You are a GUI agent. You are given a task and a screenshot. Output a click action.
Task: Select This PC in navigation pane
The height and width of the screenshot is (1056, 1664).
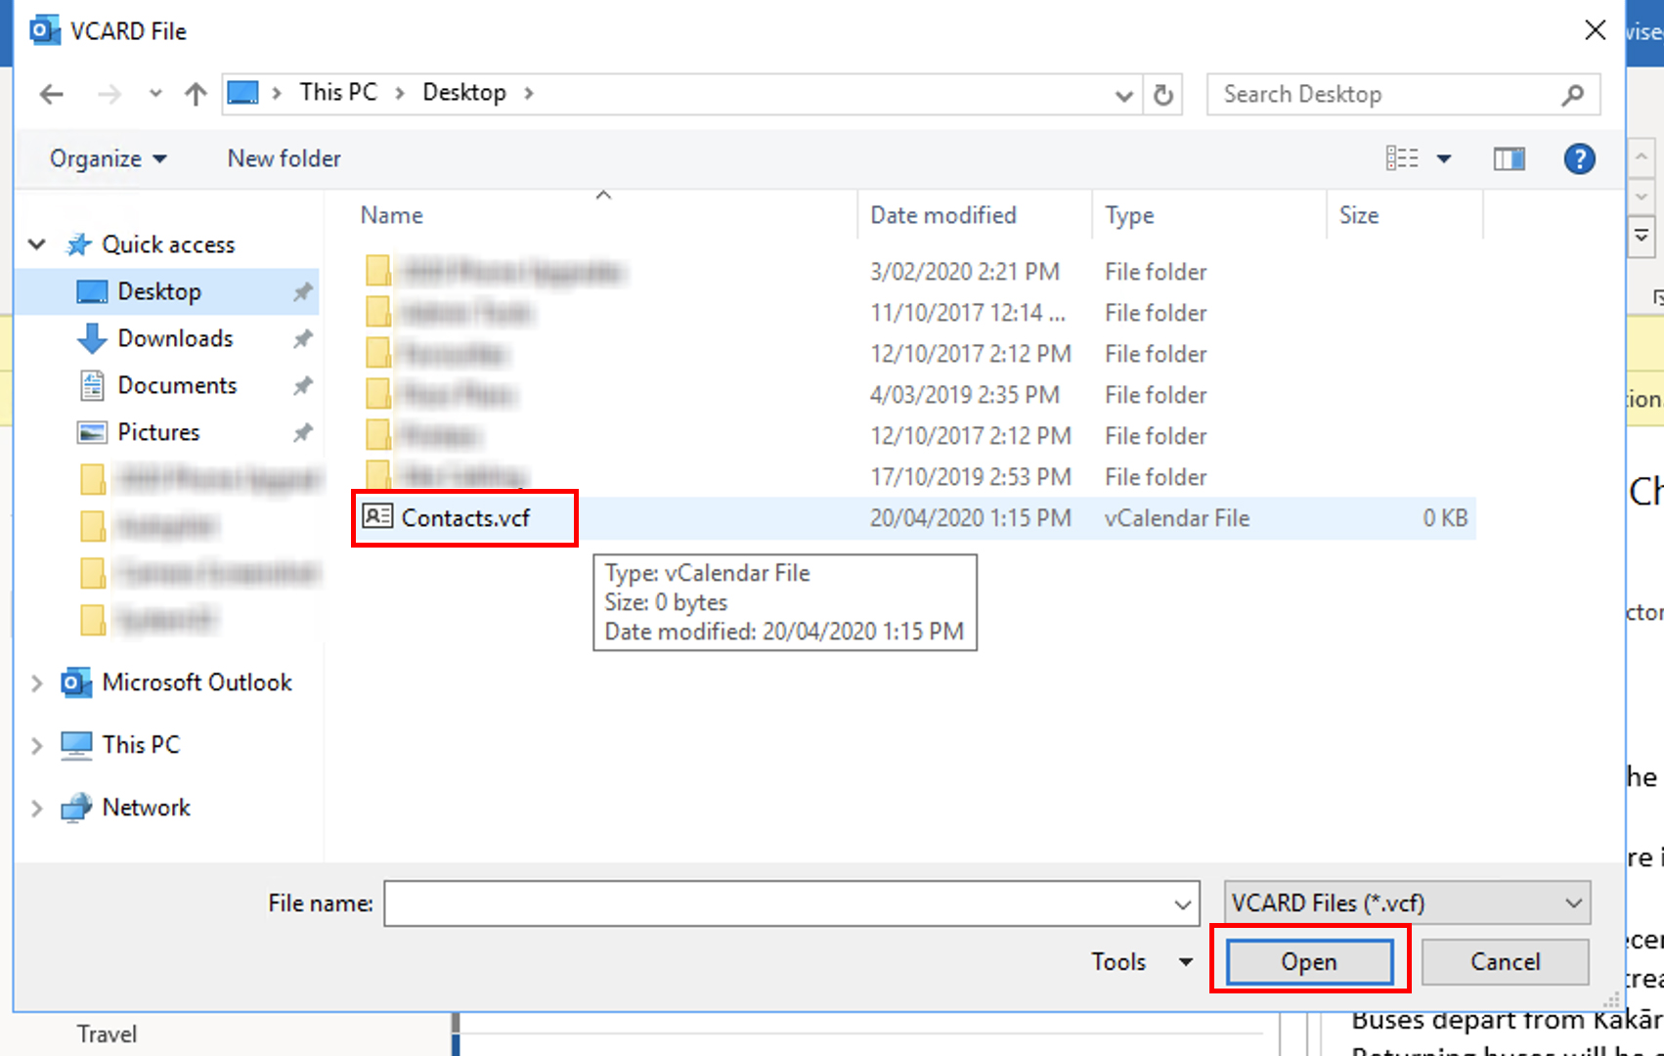tap(141, 745)
